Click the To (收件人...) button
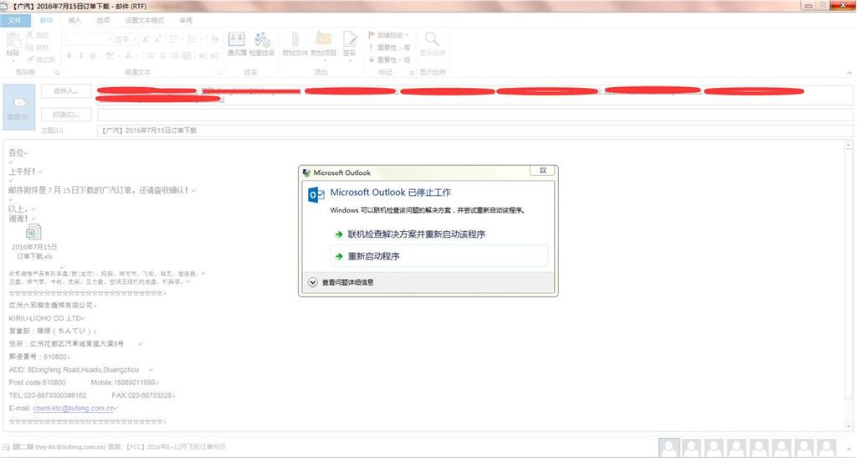The width and height of the screenshot is (857, 458). 66,91
